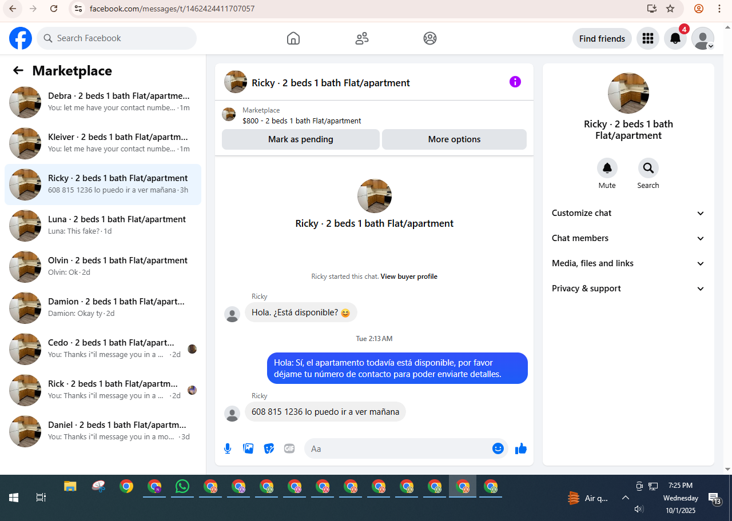This screenshot has width=732, height=521.
Task: Open the Facebook apps menu grid
Action: coord(648,38)
